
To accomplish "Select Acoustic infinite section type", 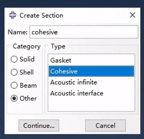I will pyautogui.click(x=91, y=82).
